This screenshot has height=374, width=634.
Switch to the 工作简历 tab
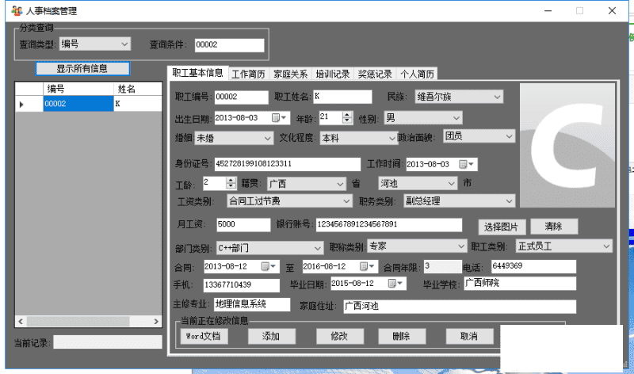[x=248, y=74]
